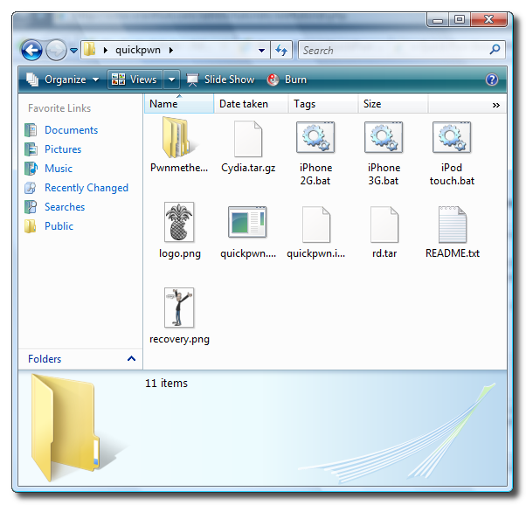Screen dimensions: 526x505
Task: Sort by the Tags column header
Action: point(323,104)
